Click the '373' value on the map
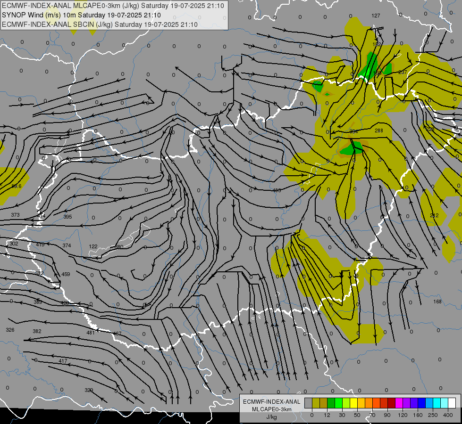The height and width of the screenshot is (424, 462). [15, 215]
